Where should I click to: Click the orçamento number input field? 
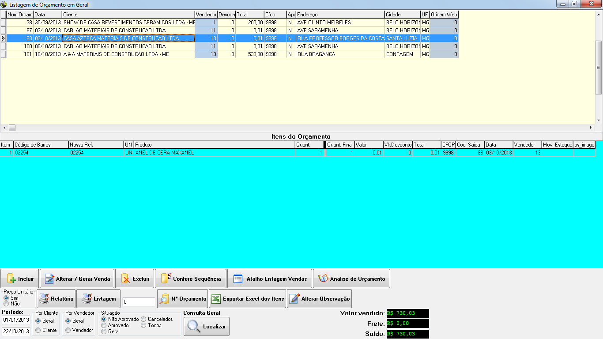139,302
